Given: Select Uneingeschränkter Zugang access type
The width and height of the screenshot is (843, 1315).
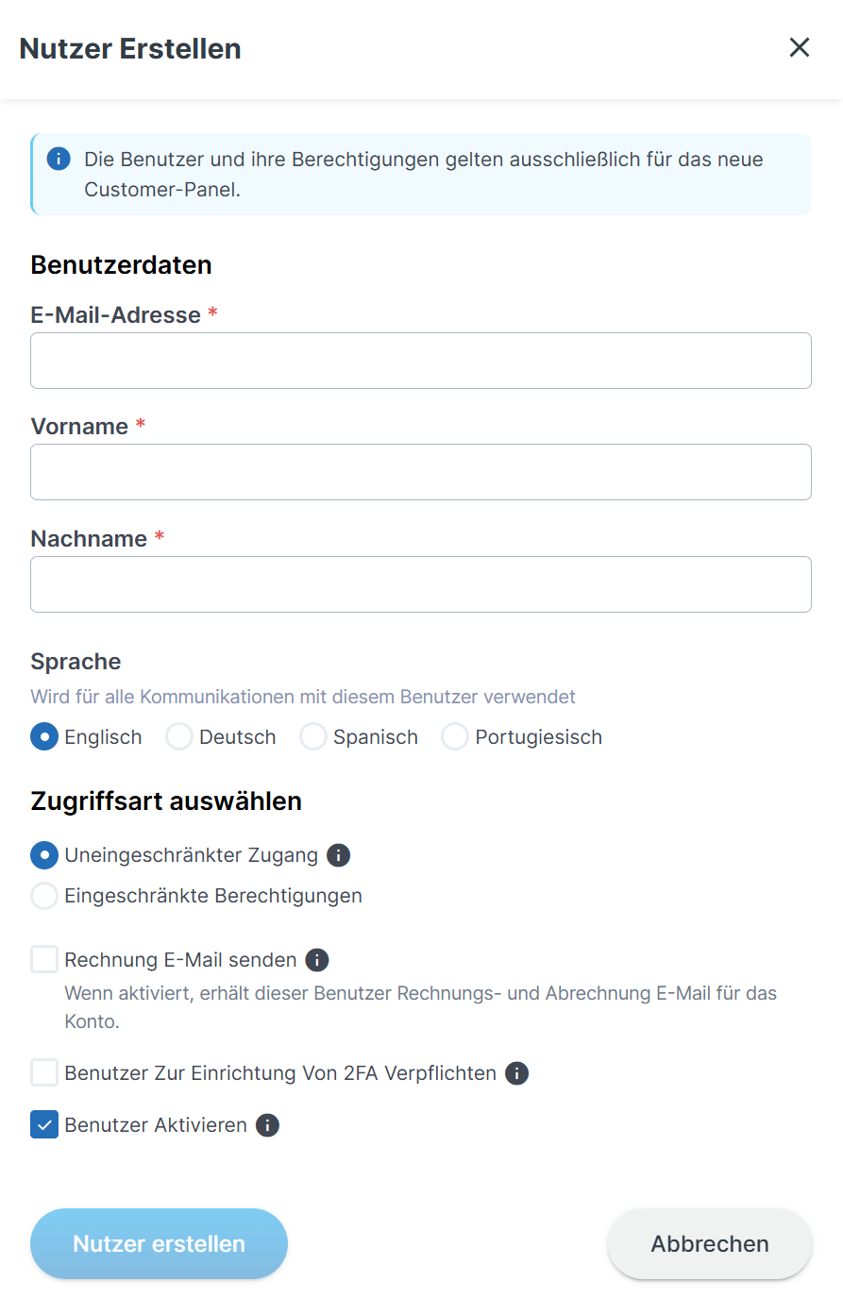Looking at the screenshot, I should pos(44,855).
